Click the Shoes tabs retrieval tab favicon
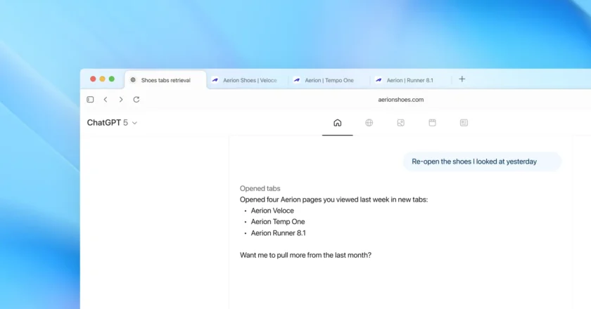Image resolution: width=591 pixels, height=309 pixels. click(133, 80)
